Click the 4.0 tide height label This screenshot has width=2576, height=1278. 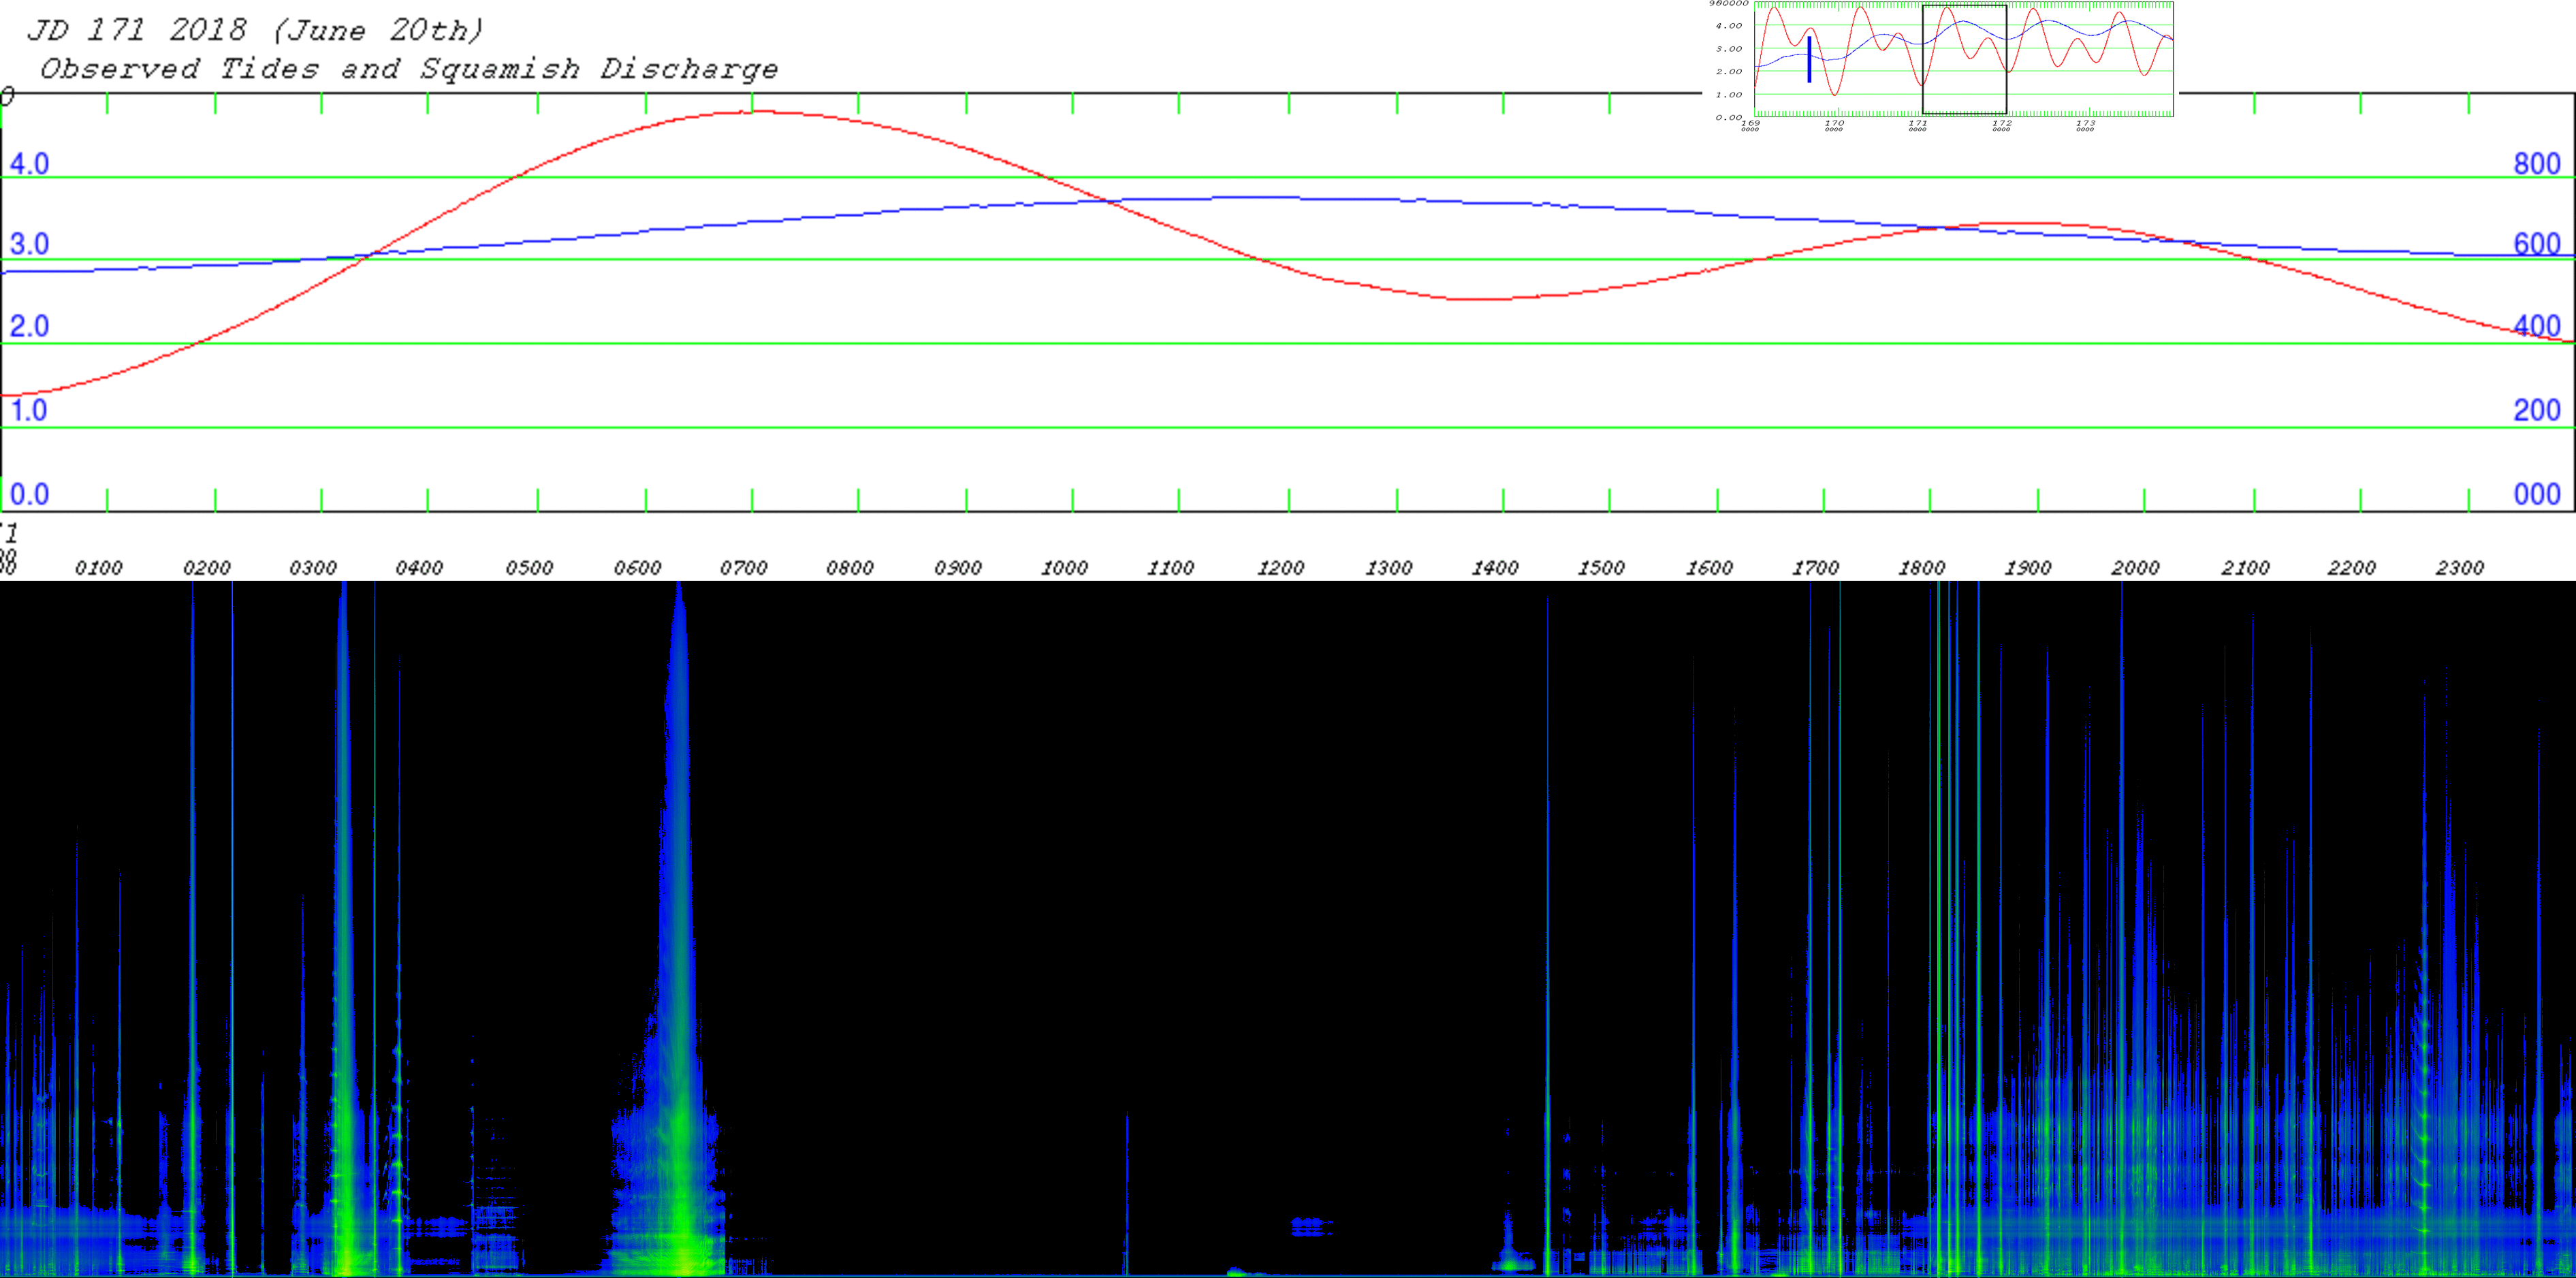point(29,163)
